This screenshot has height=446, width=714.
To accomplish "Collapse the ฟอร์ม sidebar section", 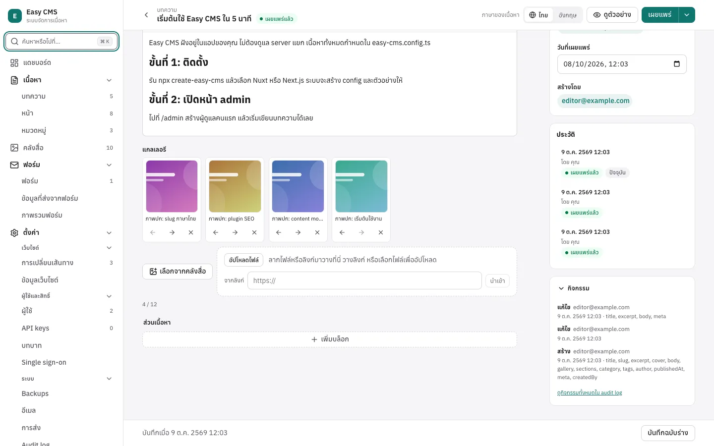I will point(109,165).
